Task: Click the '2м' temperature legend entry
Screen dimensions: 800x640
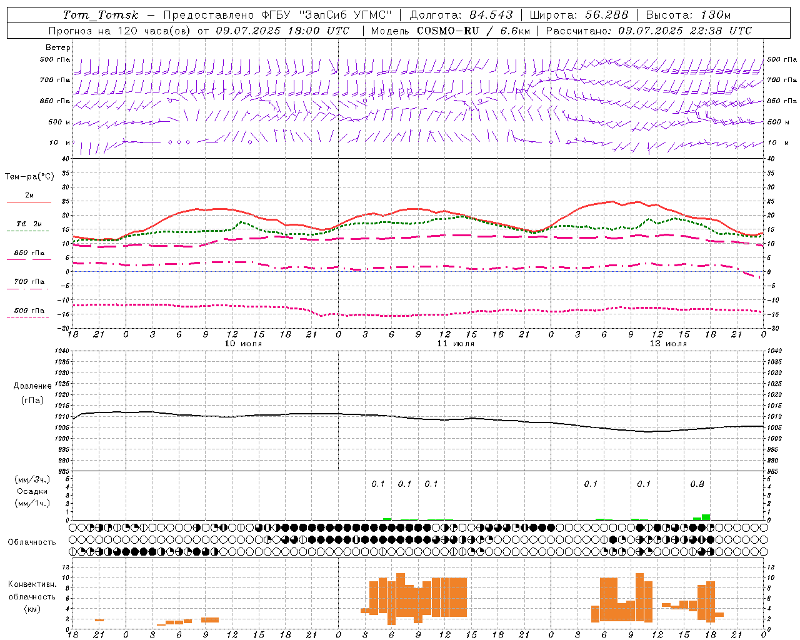Action: 29,196
